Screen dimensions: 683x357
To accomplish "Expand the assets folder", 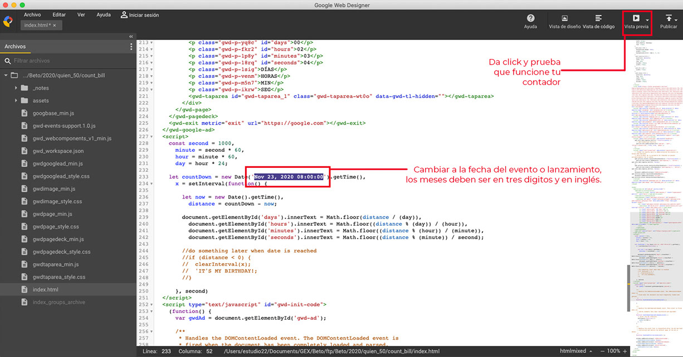I will pos(16,101).
